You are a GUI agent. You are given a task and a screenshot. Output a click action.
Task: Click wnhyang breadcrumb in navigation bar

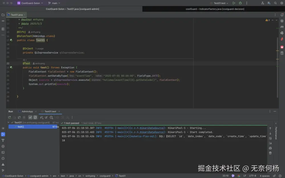(x=90, y=176)
